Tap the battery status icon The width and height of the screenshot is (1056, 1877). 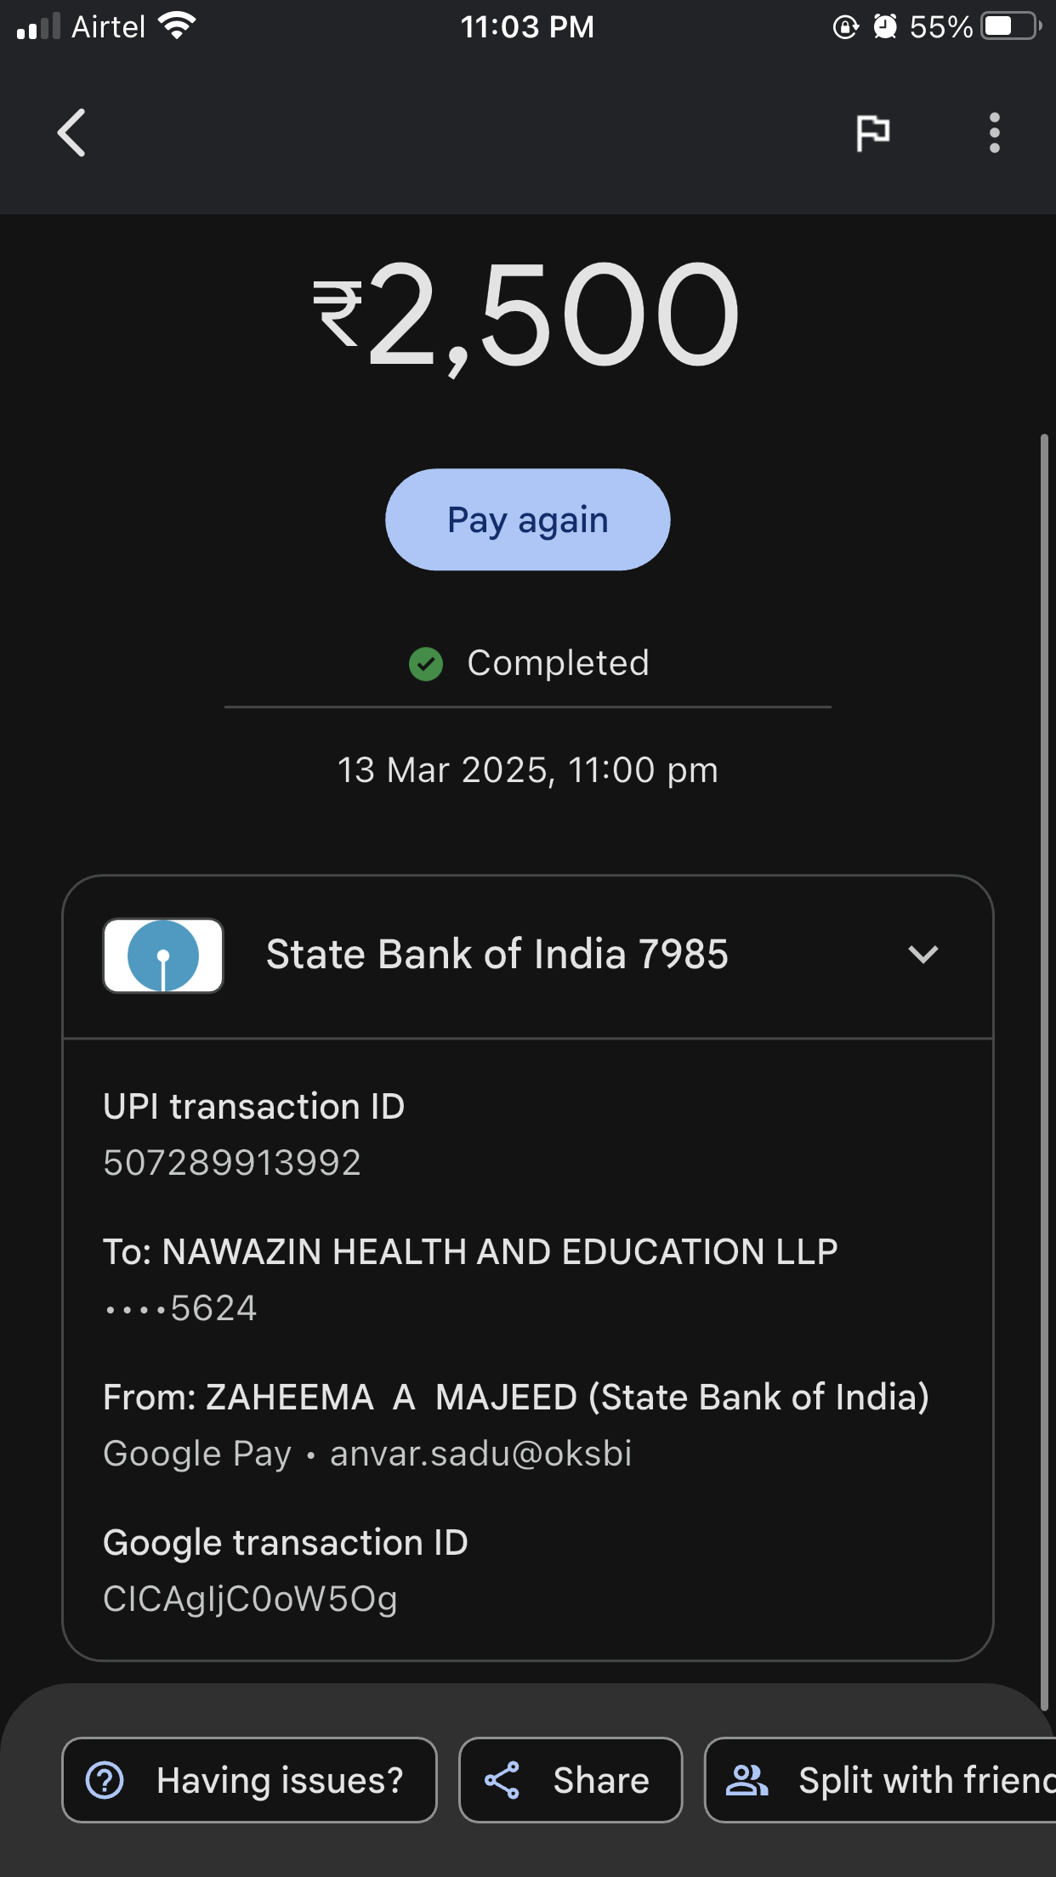tap(1010, 27)
